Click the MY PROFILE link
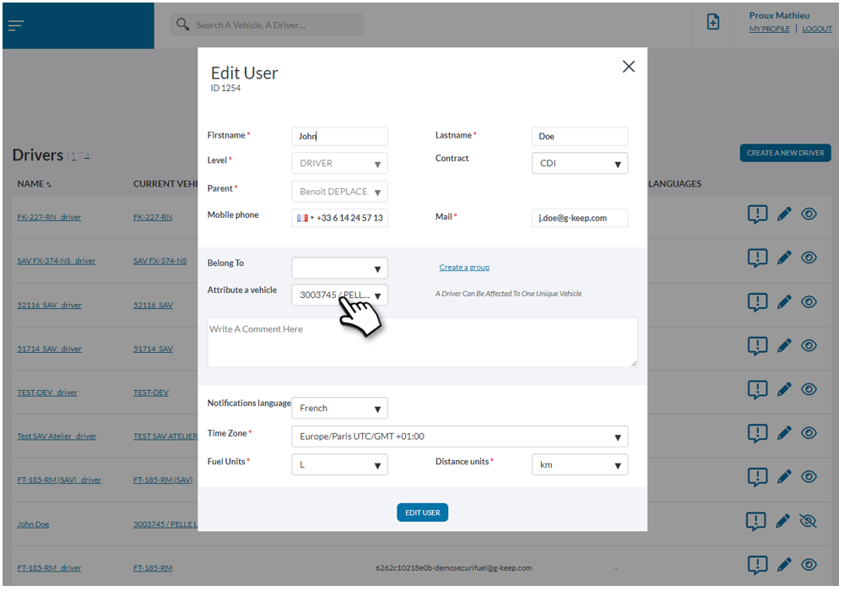 pos(769,30)
